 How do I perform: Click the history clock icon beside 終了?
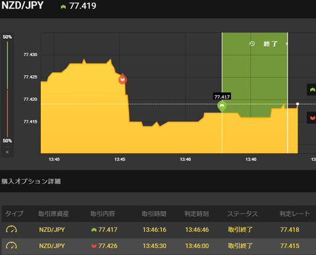pos(251,43)
